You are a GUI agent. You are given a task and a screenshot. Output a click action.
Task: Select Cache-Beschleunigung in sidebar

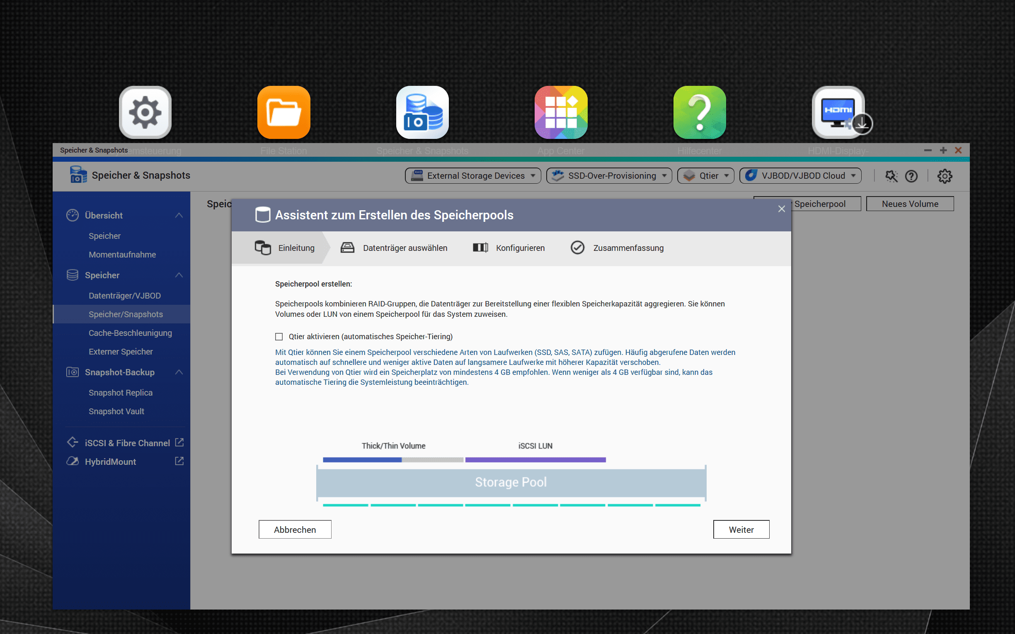130,333
